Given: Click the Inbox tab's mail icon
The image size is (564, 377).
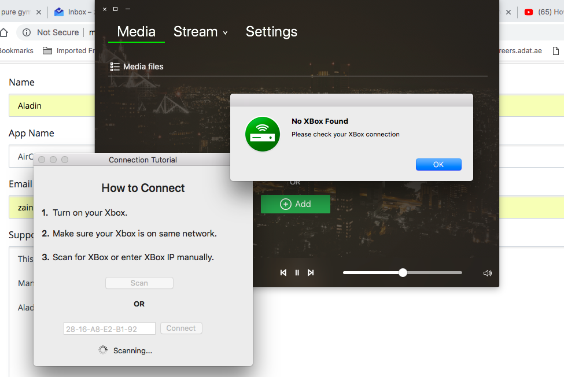Looking at the screenshot, I should tap(59, 12).
